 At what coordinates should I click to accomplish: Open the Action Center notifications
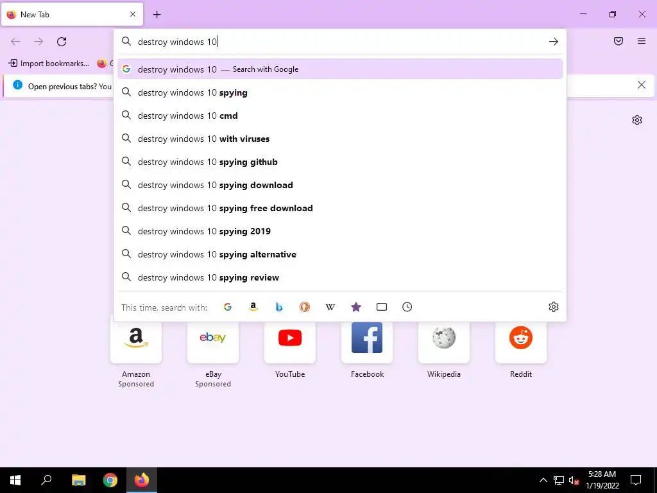[636, 480]
